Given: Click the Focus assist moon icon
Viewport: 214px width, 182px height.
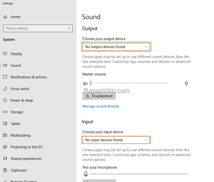Looking at the screenshot, I should pyautogui.click(x=5, y=89).
